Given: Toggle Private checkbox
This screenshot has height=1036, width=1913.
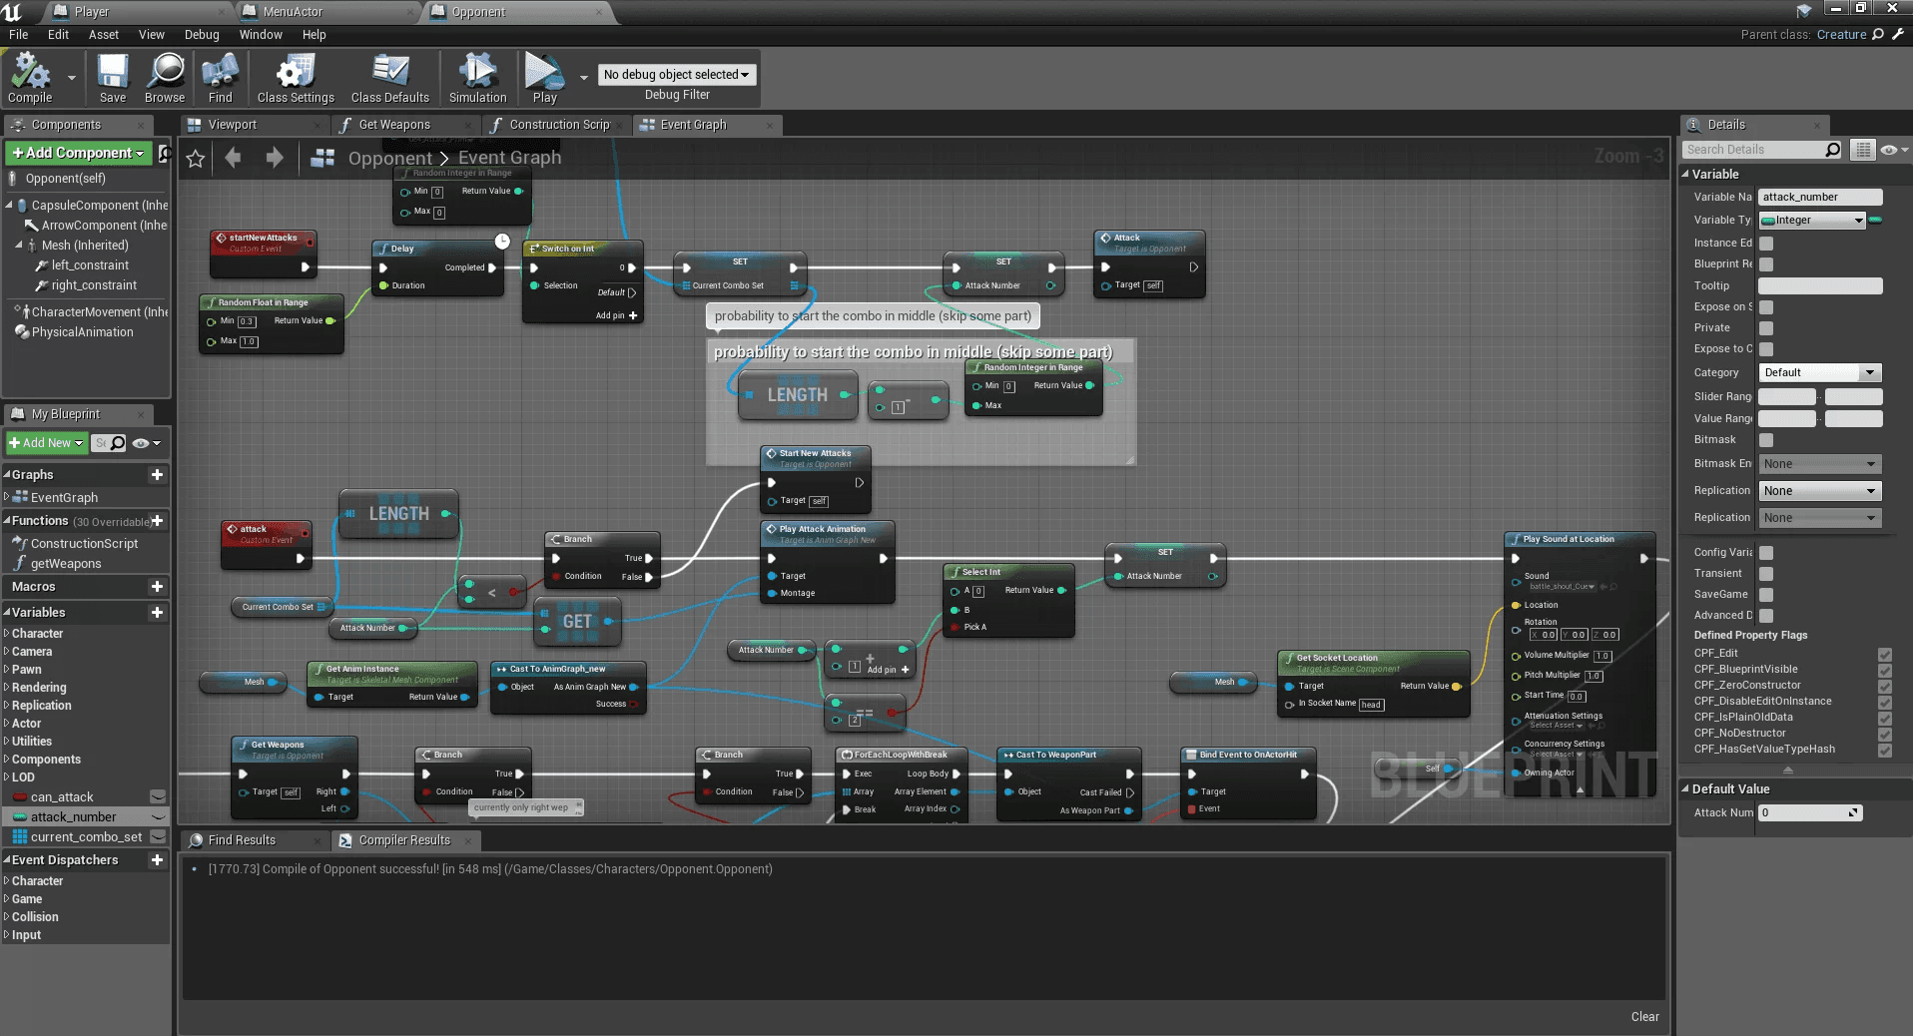Looking at the screenshot, I should click(x=1766, y=328).
